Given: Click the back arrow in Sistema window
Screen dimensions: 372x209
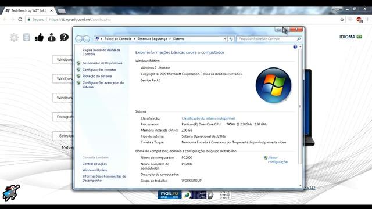Looking at the screenshot, I should click(79, 39).
